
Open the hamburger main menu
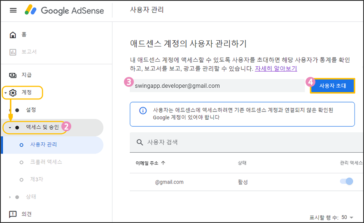13,10
